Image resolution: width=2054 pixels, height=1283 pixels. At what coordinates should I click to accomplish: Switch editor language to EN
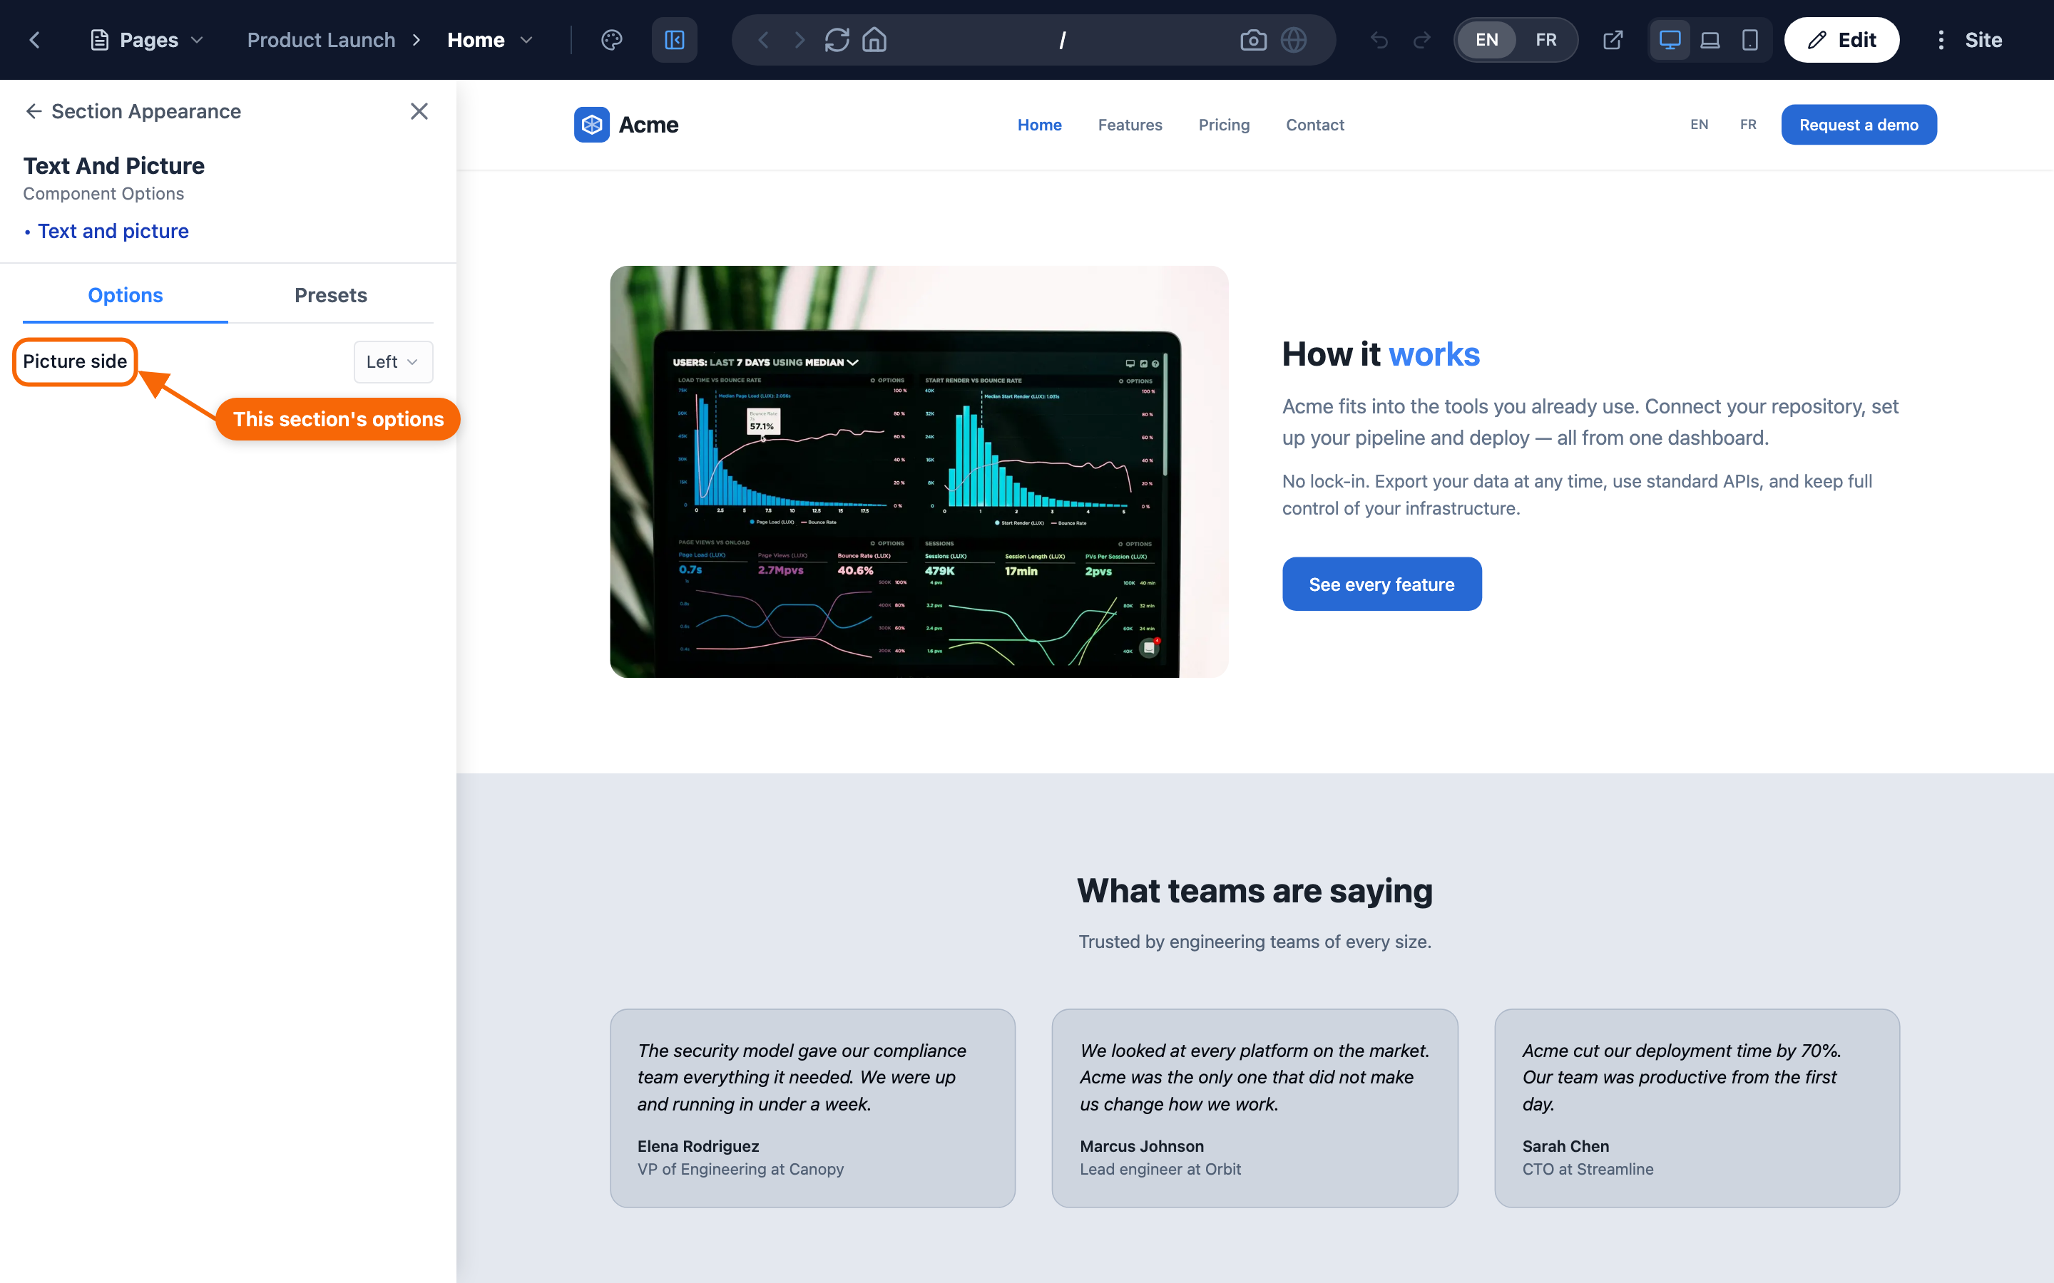[x=1487, y=40]
